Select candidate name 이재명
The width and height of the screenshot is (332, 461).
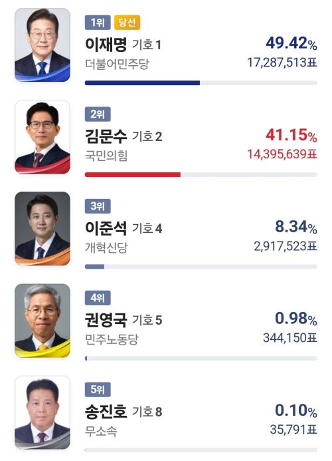click(106, 45)
